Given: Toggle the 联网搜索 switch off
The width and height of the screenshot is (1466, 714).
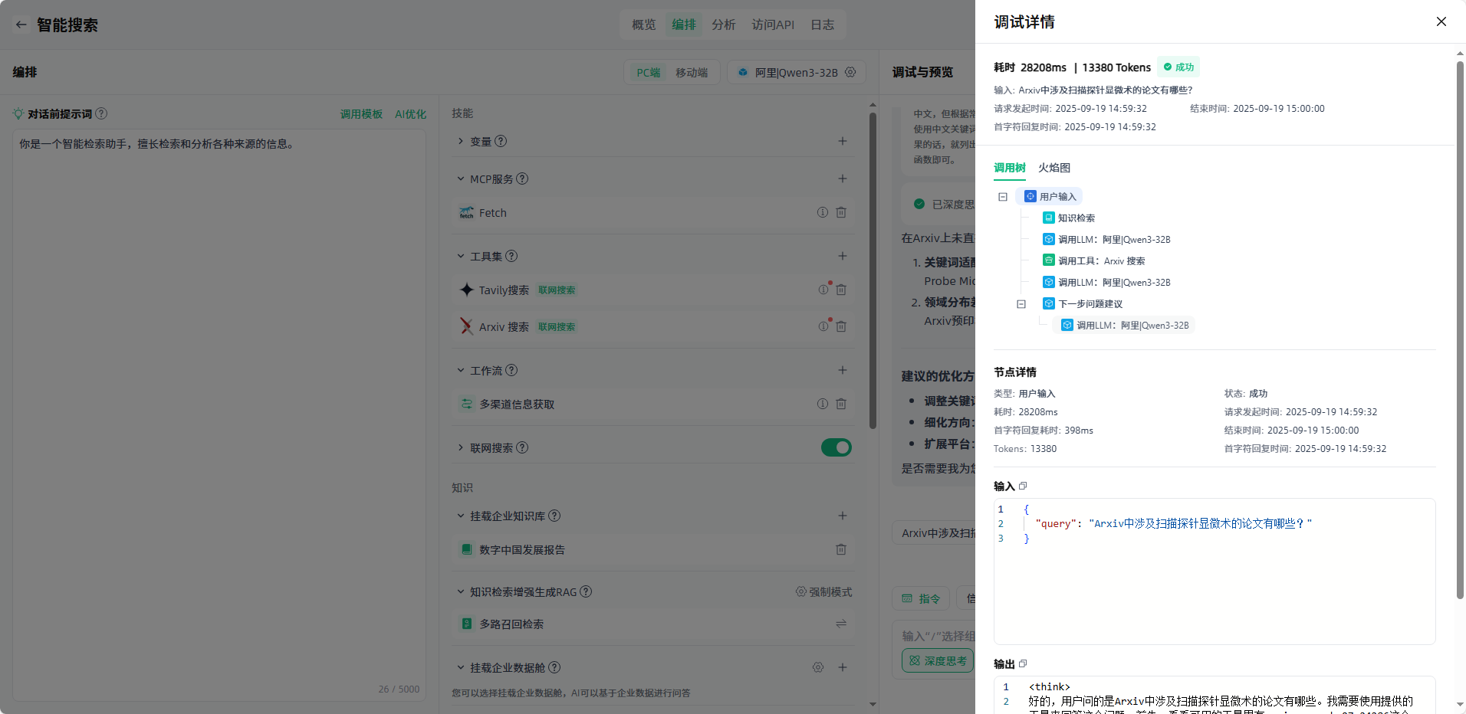Looking at the screenshot, I should 836,447.
